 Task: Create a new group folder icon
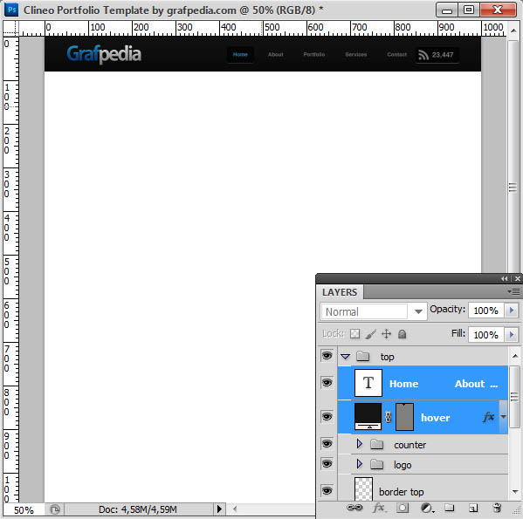click(450, 508)
